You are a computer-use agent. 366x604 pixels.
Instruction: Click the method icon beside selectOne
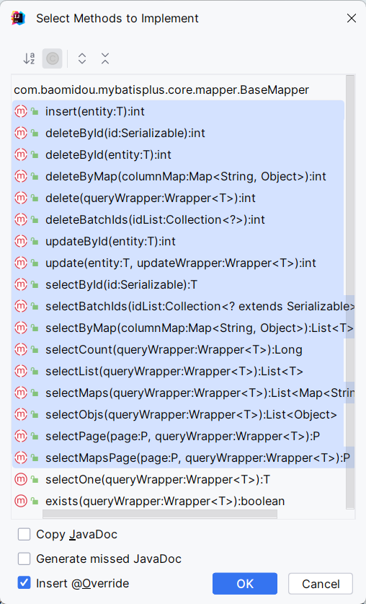click(21, 480)
